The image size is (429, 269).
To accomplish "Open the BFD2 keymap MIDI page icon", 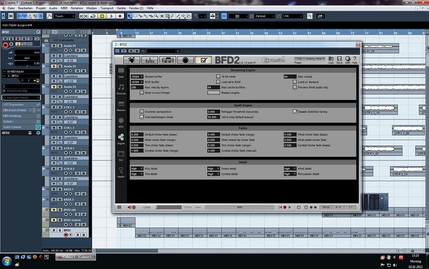I will [x=186, y=60].
